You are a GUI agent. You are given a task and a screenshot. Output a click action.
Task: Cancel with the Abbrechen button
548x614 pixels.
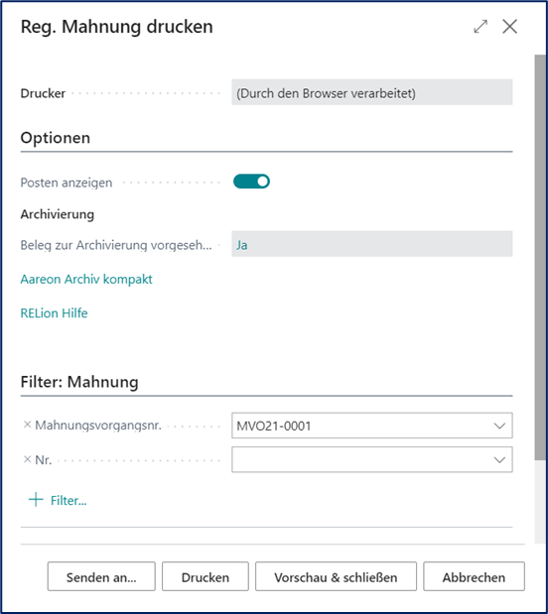474,576
